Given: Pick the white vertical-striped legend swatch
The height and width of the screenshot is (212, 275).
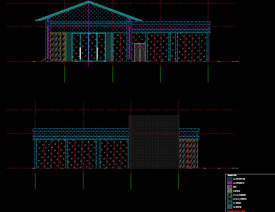Looking at the screenshot, I should click(x=229, y=187).
